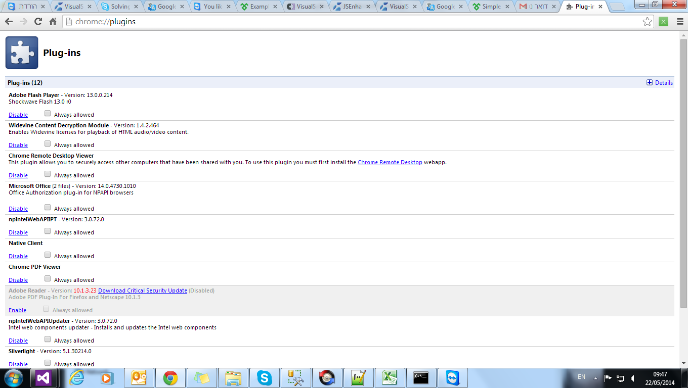Click the Action Center flag in tray
Viewport: 688px width, 388px height.
pos(608,378)
